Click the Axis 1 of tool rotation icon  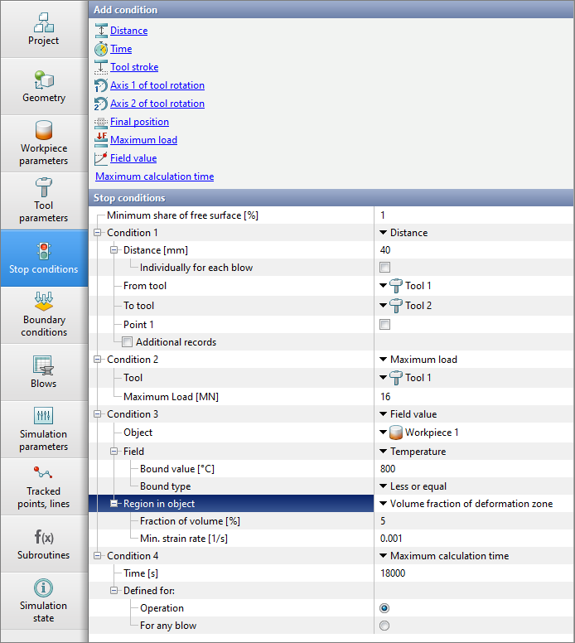[101, 85]
